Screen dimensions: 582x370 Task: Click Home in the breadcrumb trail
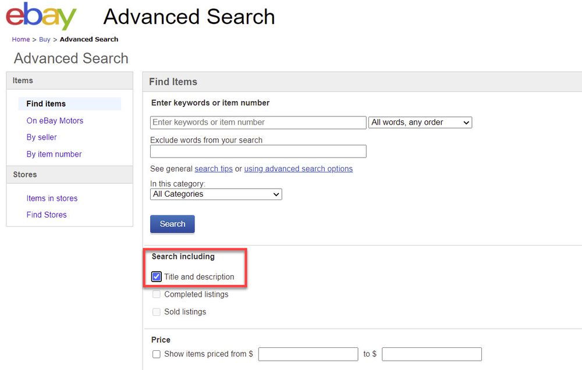[x=20, y=39]
